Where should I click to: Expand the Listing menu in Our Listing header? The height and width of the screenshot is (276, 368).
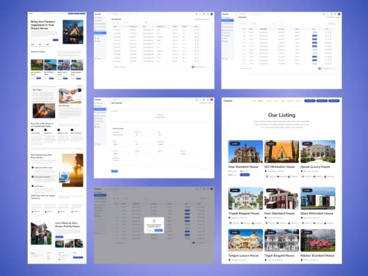(260, 101)
